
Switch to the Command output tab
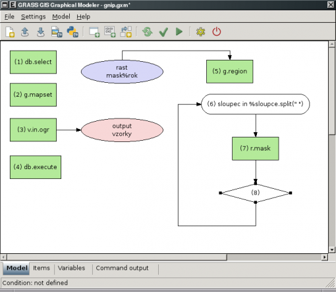tap(122, 268)
